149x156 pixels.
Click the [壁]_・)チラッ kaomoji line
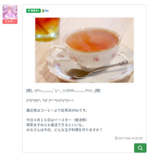pos(63,91)
